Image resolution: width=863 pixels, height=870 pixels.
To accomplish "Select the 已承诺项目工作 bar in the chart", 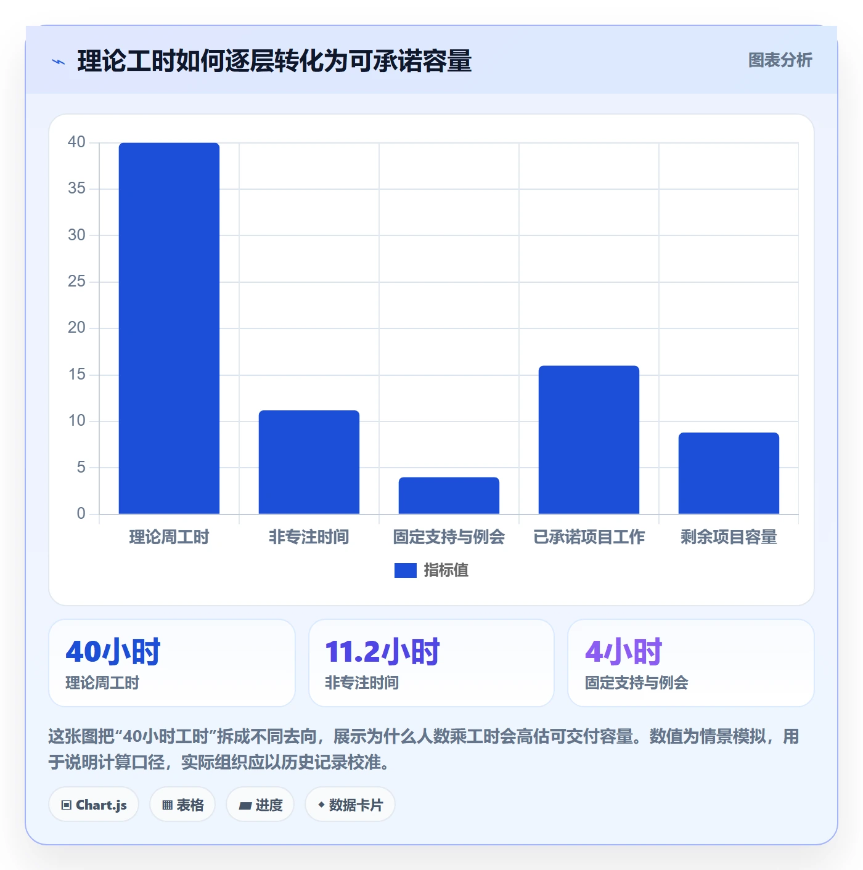I will coord(589,440).
